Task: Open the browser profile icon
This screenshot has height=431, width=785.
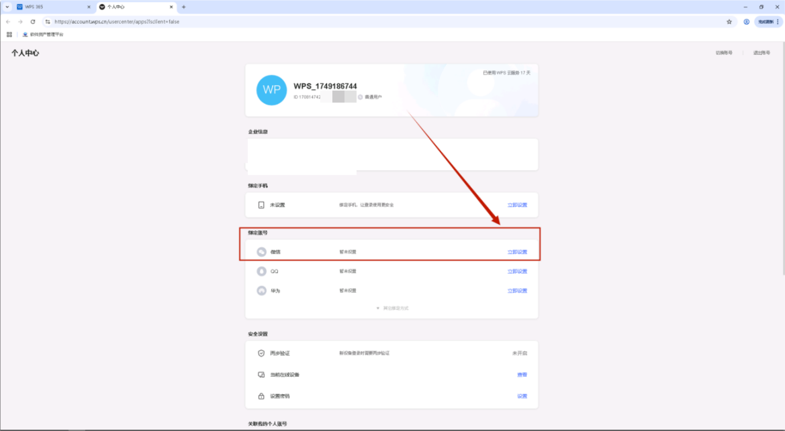Action: click(746, 21)
